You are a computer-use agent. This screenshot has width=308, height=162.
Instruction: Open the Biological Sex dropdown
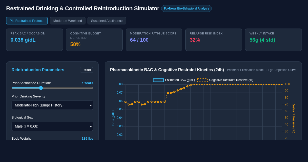pyautogui.click(x=52, y=126)
